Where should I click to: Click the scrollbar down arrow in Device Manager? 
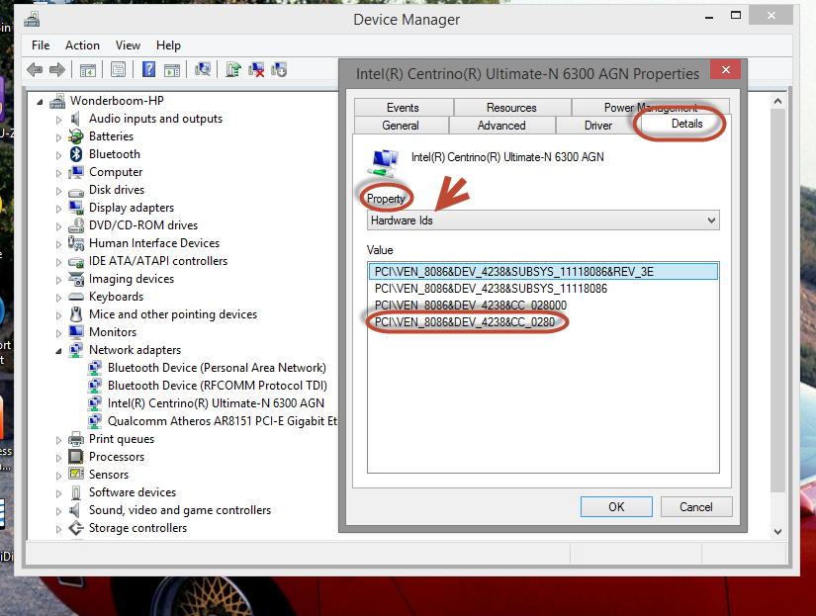777,531
